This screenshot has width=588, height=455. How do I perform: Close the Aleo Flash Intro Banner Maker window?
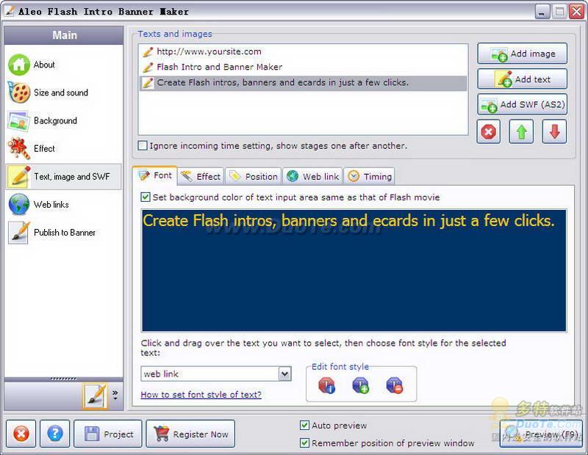tap(577, 12)
